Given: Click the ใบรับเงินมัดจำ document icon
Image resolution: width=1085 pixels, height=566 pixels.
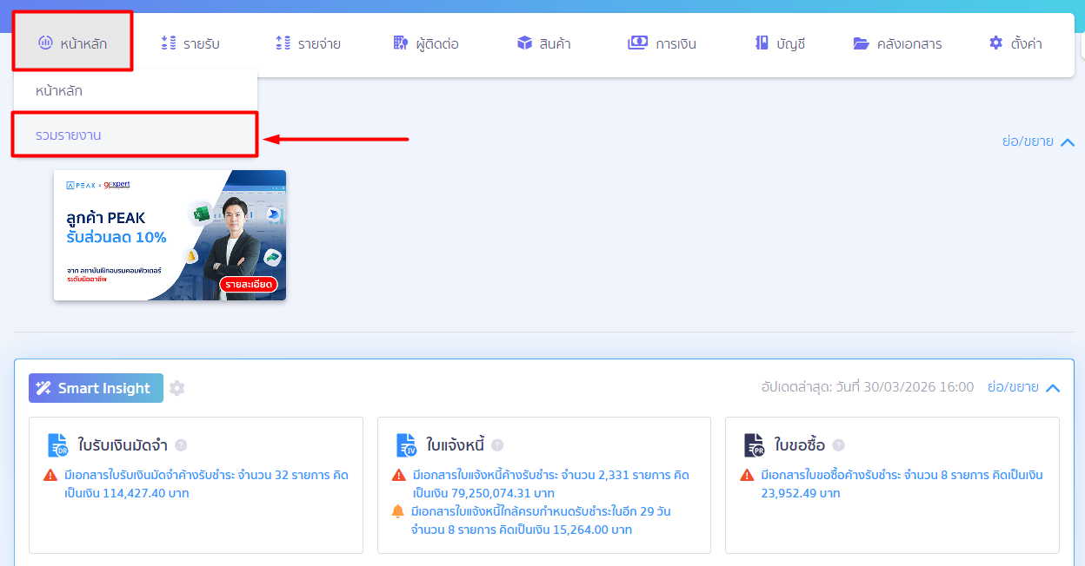Looking at the screenshot, I should pos(58,445).
